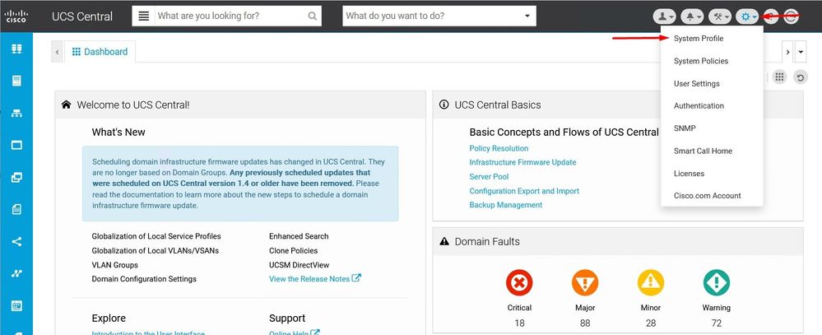Click View the Release Notes link

(314, 279)
